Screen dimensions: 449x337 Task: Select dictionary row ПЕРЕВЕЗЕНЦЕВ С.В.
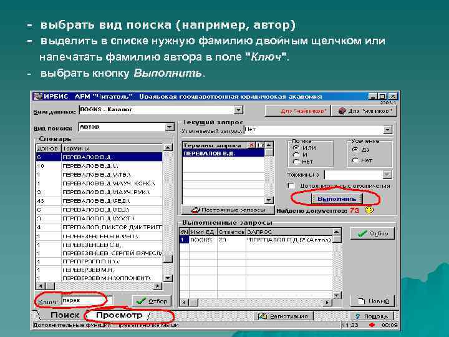coord(99,245)
